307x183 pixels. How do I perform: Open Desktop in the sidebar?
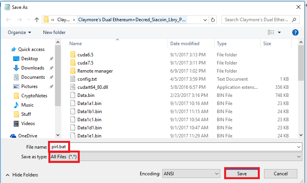(29, 59)
